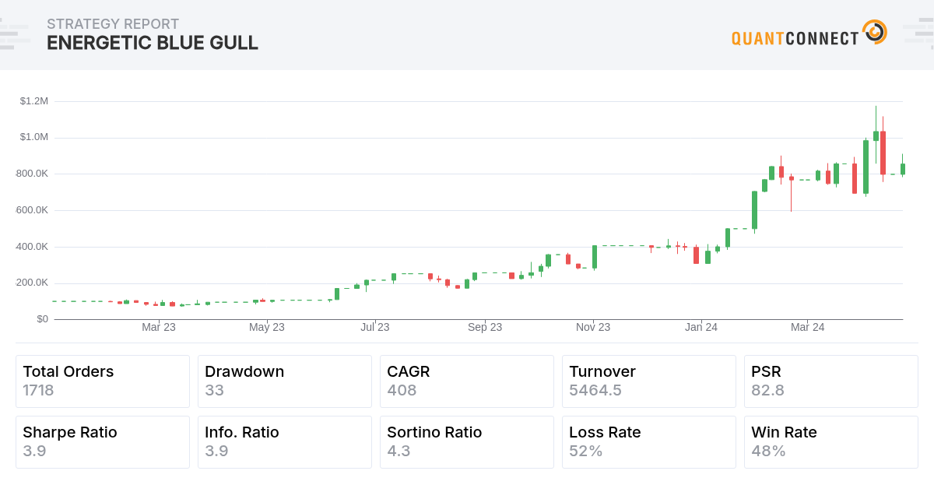Image resolution: width=934 pixels, height=492 pixels.
Task: Click the $0 y-axis label
Action: point(43,319)
